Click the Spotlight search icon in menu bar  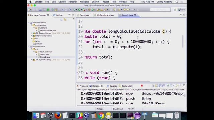tap(177, 2)
